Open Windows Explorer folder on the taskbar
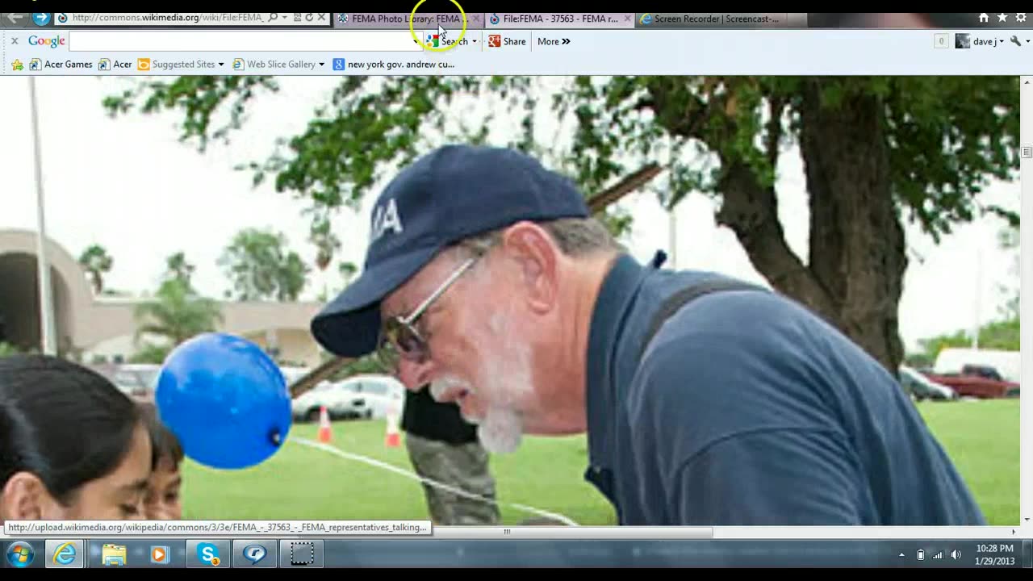 click(114, 554)
